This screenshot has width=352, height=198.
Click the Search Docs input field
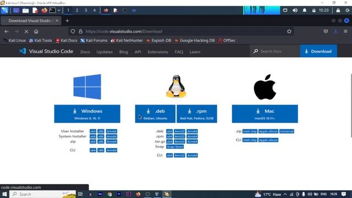click(x=275, y=51)
